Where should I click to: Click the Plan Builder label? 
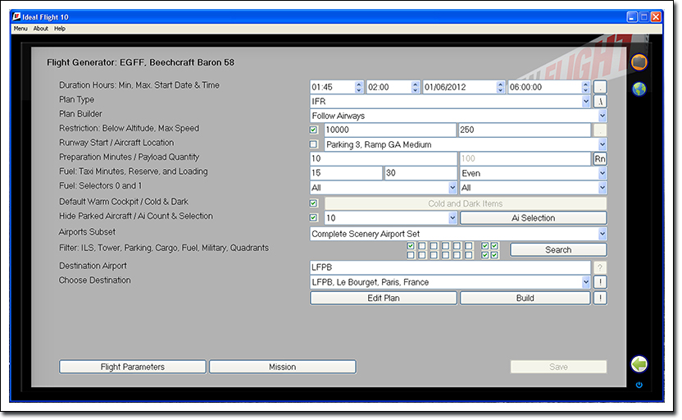[80, 114]
